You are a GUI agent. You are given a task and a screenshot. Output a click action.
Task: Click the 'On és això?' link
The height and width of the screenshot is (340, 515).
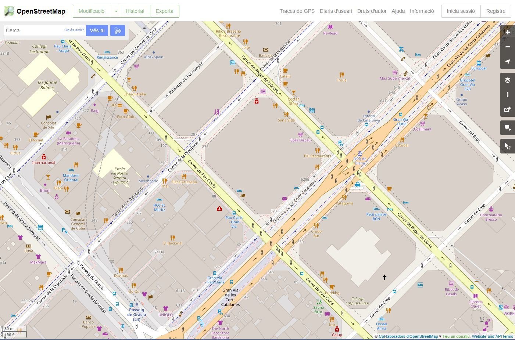pyautogui.click(x=74, y=30)
